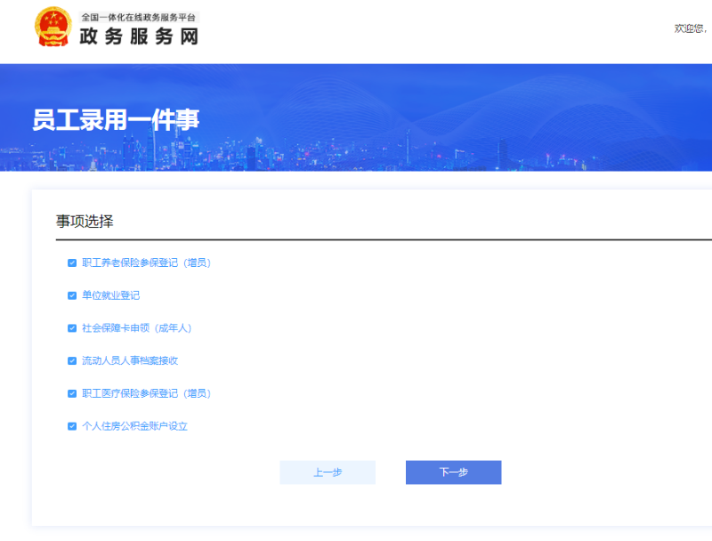This screenshot has width=712, height=541.
Task: Click the 下一步 button
Action: [x=454, y=472]
